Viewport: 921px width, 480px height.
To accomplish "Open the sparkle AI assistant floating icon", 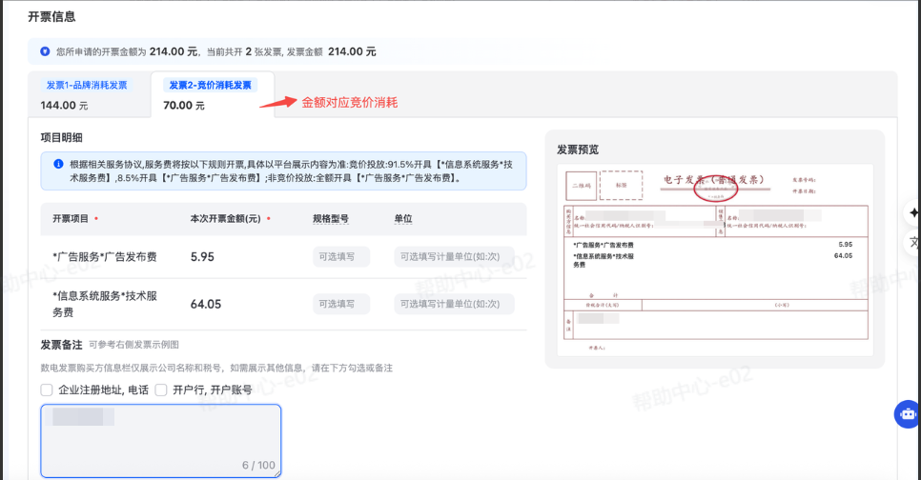I will 913,212.
